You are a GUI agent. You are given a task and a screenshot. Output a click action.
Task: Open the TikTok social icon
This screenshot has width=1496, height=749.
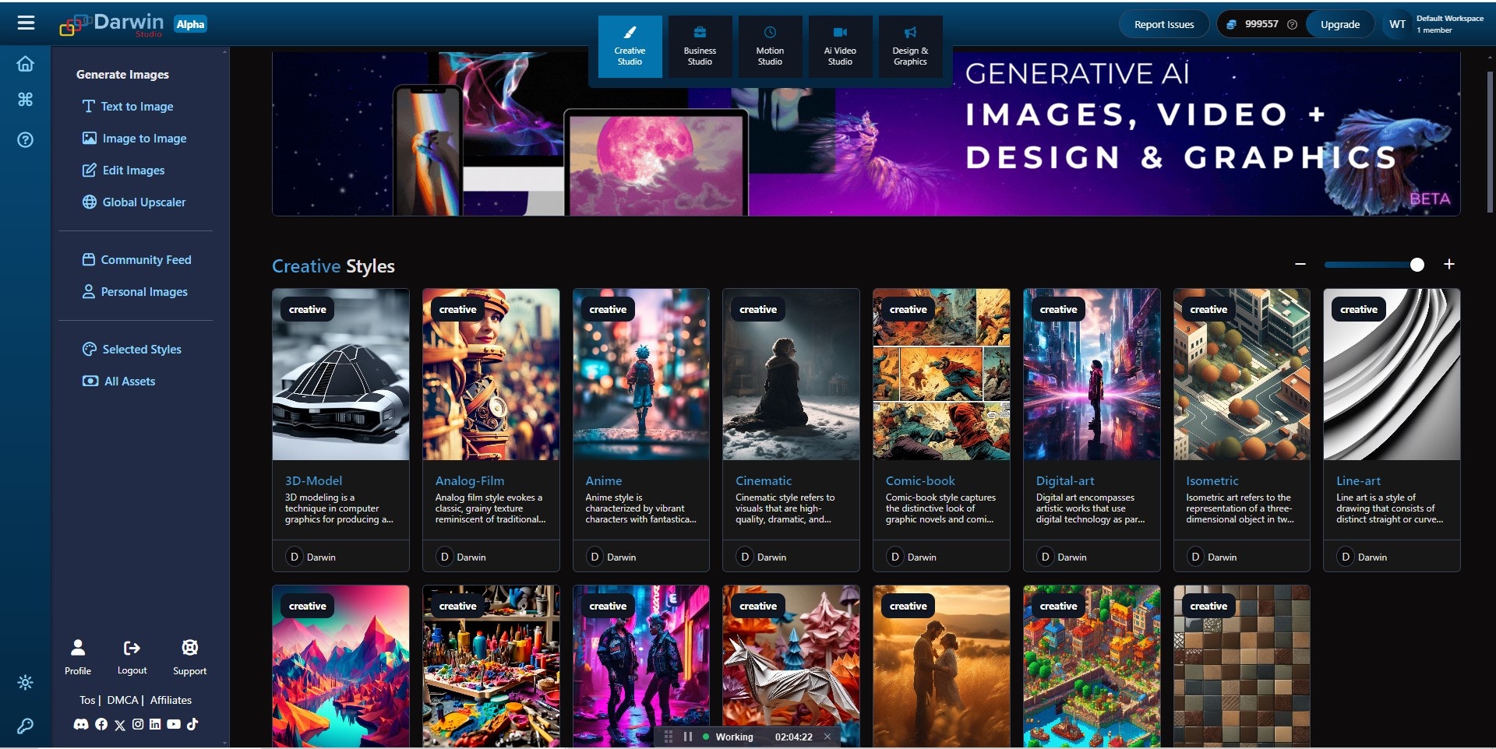(192, 724)
